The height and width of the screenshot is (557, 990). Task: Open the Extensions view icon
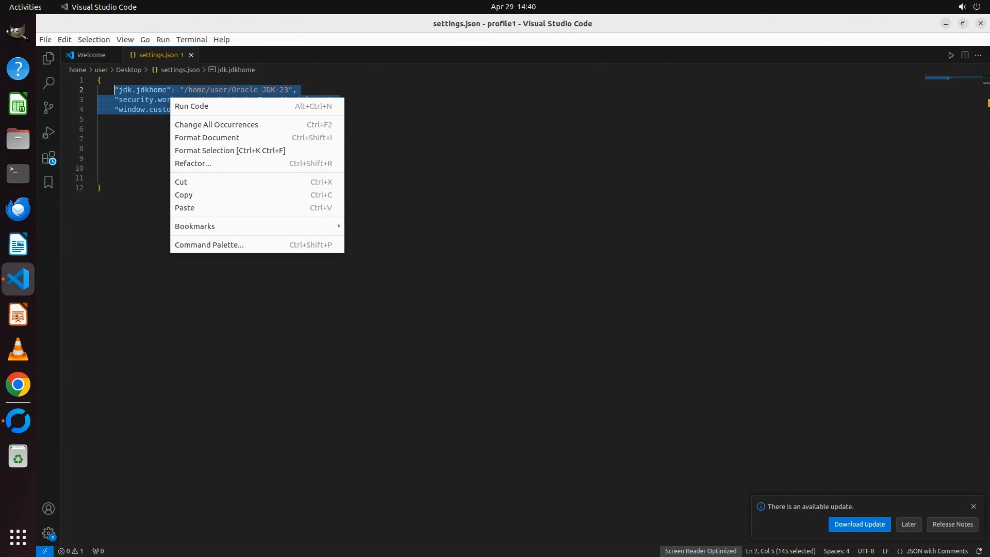pyautogui.click(x=48, y=158)
